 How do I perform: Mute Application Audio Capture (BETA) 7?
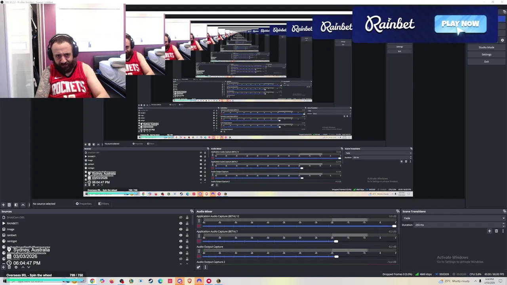pos(199,241)
